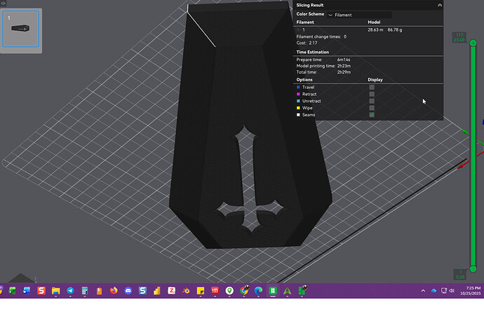This screenshot has width=484, height=312.
Task: Select plate 1 thumbnail
Action: 20,29
